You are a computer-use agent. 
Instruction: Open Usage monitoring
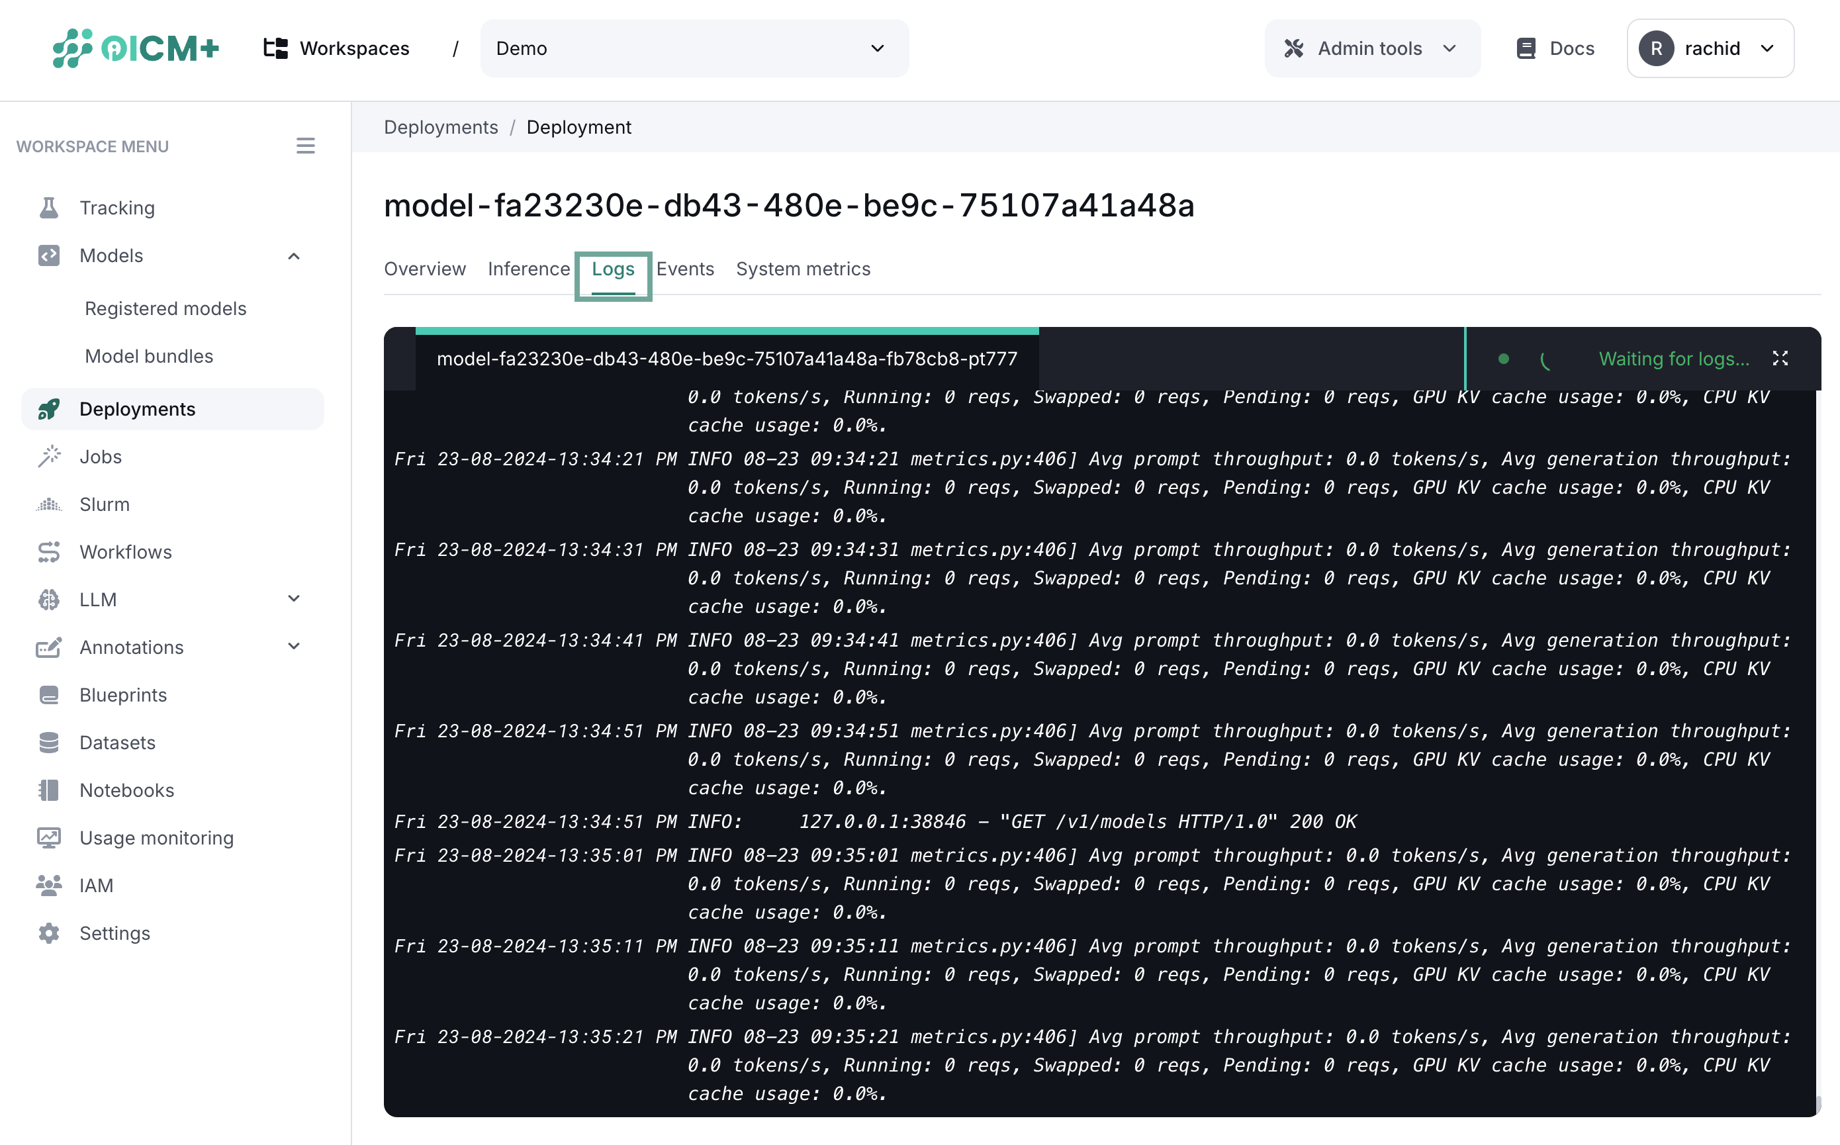click(157, 837)
